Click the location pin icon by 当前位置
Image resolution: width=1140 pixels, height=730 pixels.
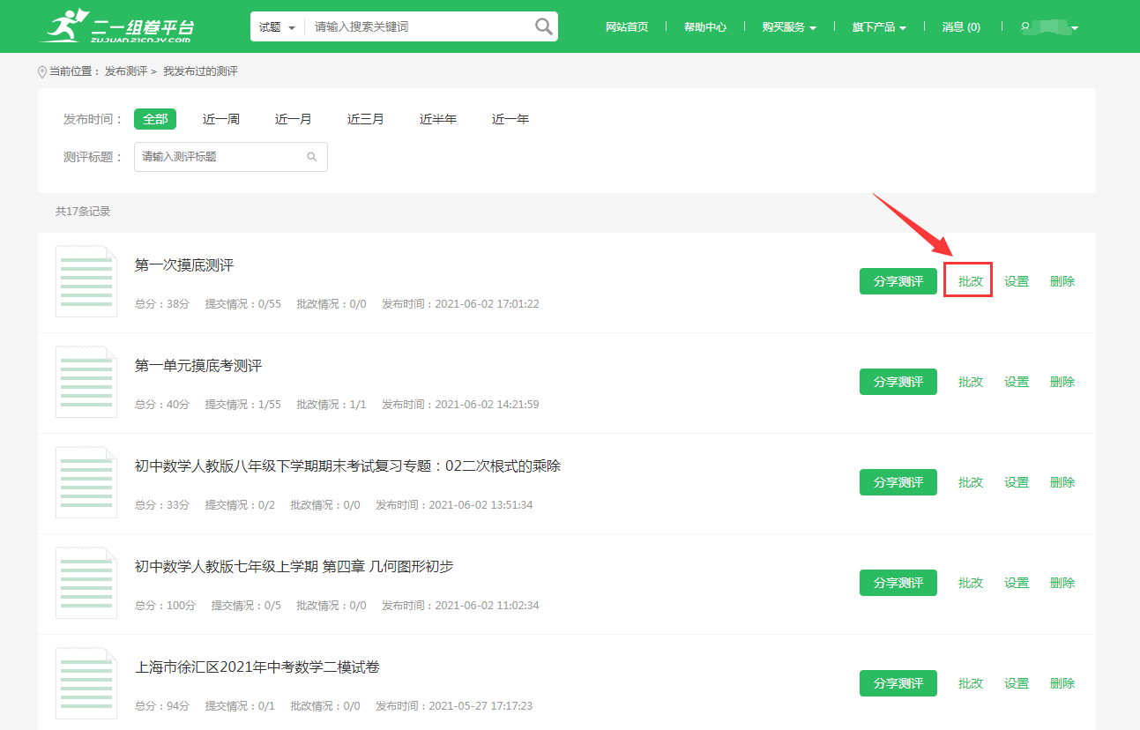point(42,72)
